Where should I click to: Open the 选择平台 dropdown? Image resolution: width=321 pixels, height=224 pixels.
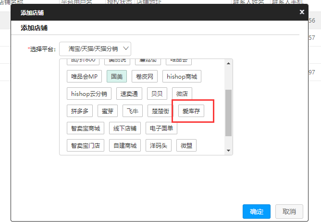95,49
